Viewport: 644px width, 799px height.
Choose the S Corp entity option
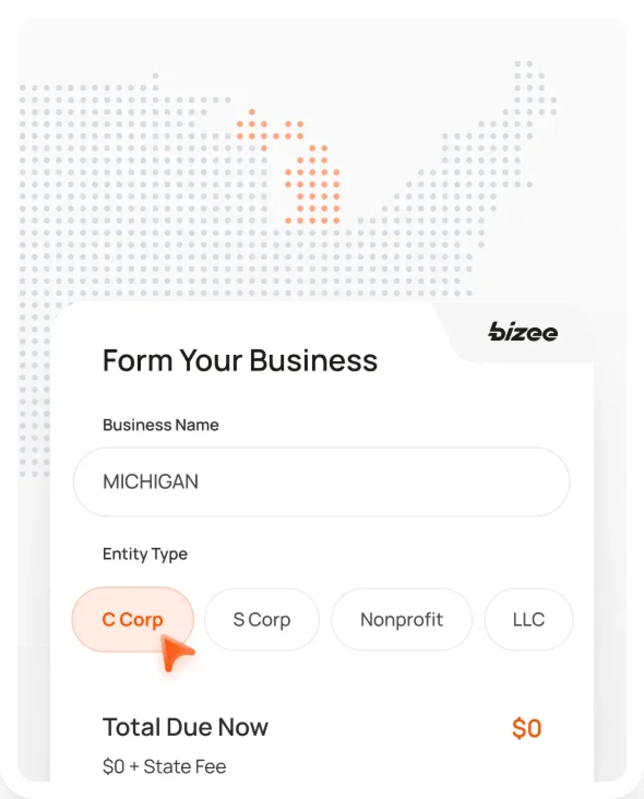pos(262,619)
